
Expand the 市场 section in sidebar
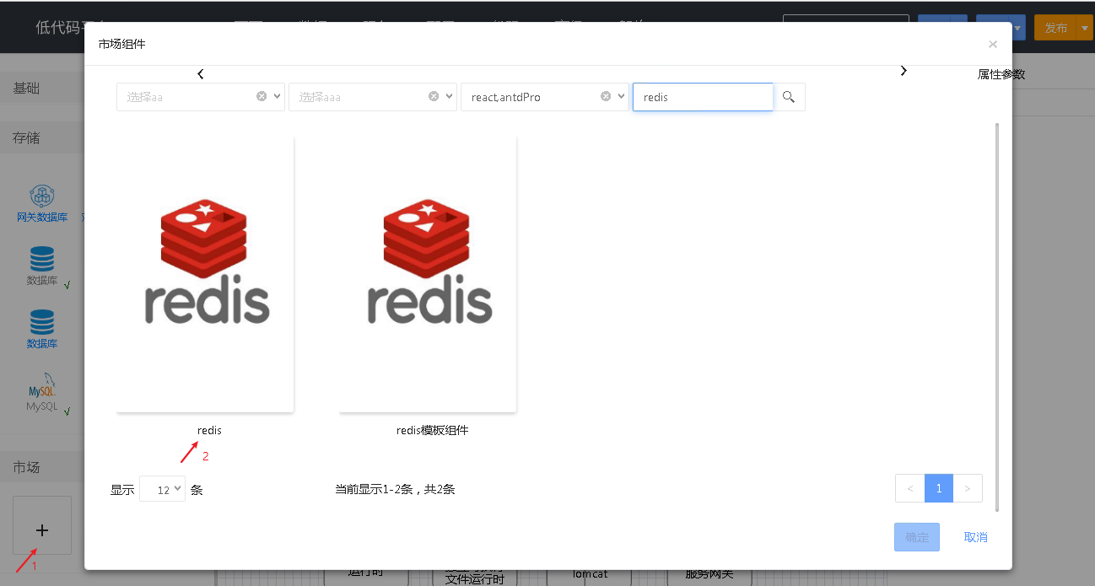[x=42, y=467]
